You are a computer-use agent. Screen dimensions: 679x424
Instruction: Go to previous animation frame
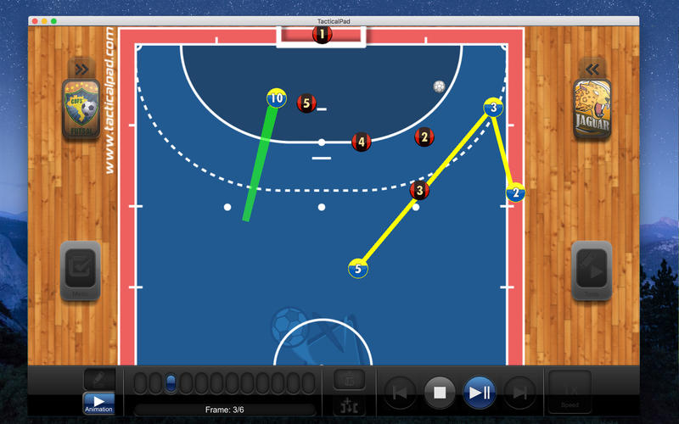click(x=400, y=393)
